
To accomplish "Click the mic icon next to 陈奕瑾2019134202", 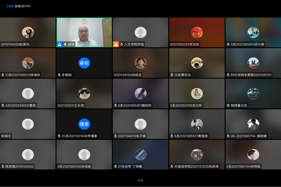I will (x=3, y=166).
